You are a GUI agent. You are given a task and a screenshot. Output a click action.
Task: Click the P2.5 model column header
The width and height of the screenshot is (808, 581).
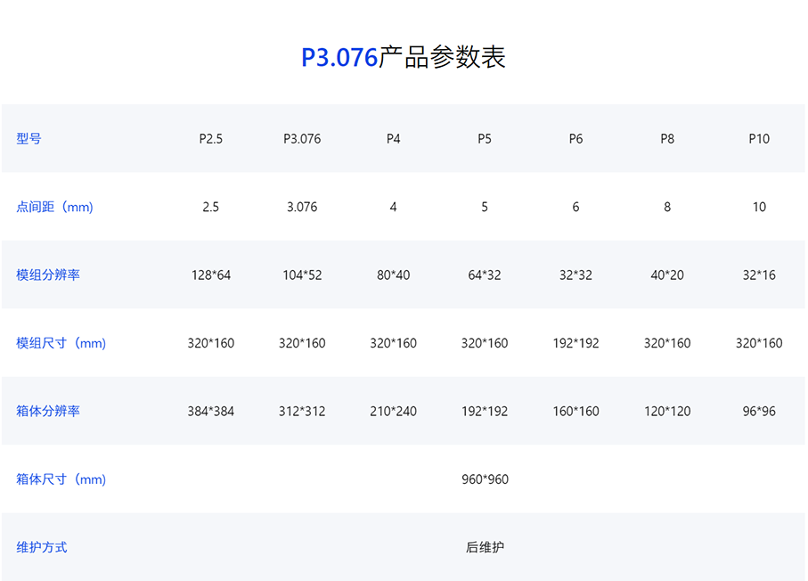211,139
